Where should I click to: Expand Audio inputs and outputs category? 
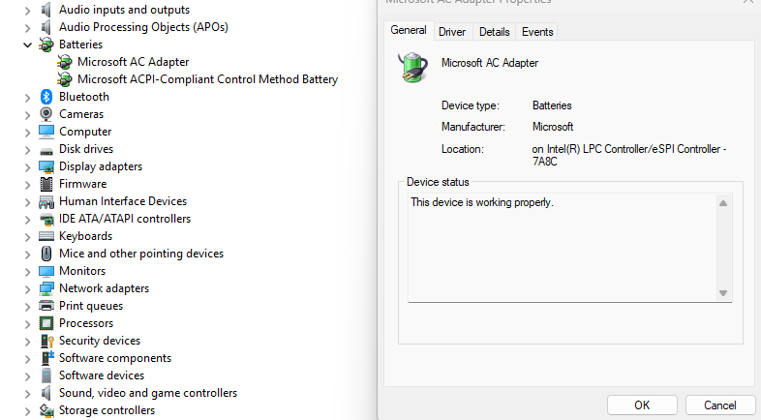click(28, 11)
